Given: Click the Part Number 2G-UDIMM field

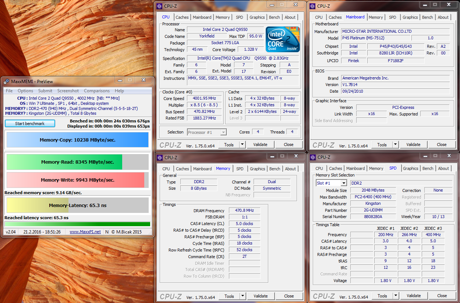Looking at the screenshot, I should (x=373, y=210).
